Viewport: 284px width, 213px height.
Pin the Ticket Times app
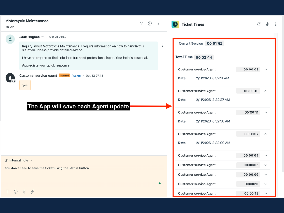[267, 24]
